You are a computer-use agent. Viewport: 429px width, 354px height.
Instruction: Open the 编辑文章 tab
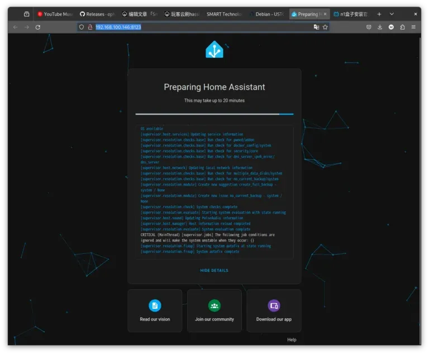pyautogui.click(x=140, y=14)
